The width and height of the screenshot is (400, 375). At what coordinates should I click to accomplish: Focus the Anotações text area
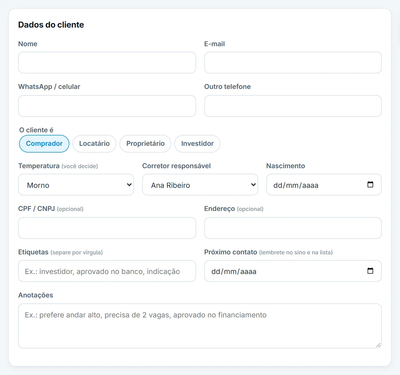(200, 326)
